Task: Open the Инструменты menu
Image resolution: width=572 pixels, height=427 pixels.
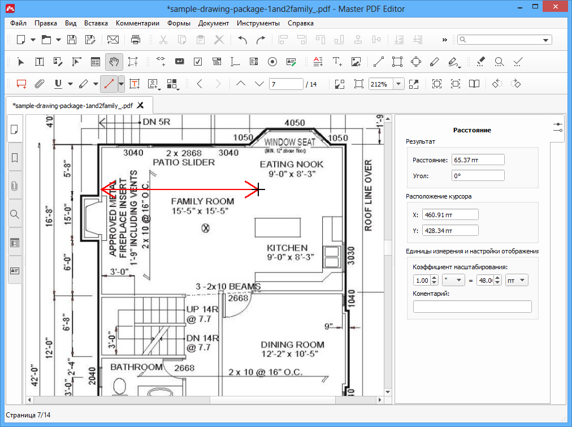Action: [258, 23]
